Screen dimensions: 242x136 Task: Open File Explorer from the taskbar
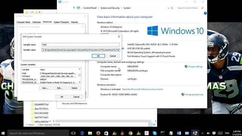pos(90,133)
